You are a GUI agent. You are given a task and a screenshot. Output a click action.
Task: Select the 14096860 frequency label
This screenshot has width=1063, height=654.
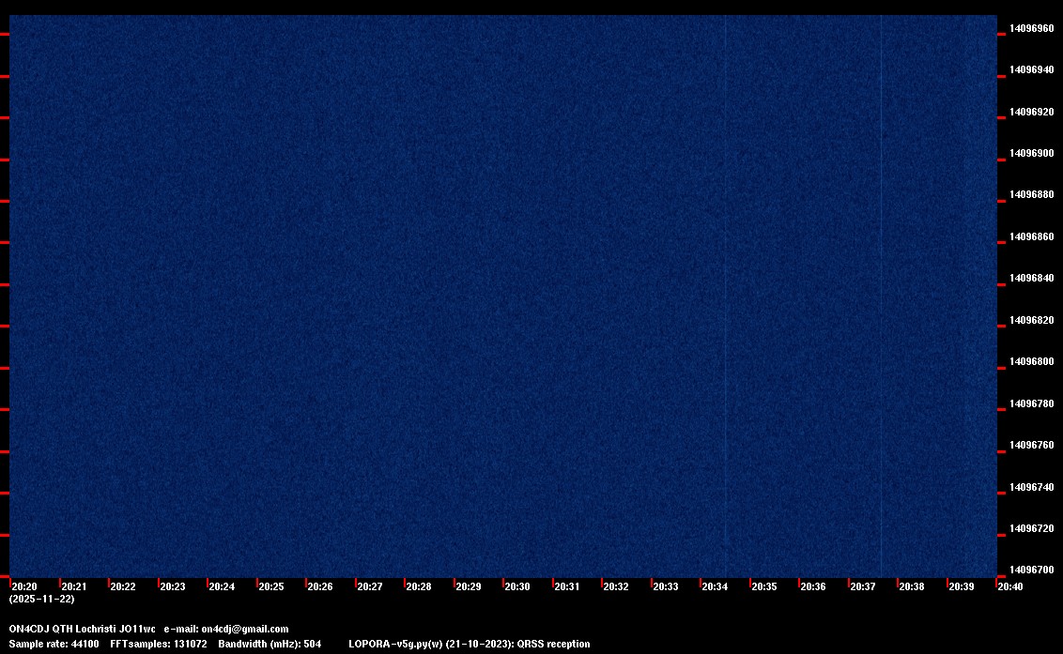(x=1032, y=236)
